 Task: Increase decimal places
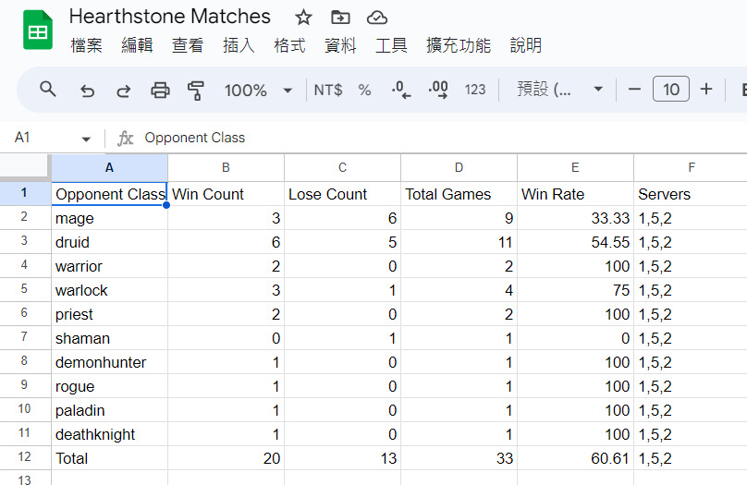click(438, 90)
